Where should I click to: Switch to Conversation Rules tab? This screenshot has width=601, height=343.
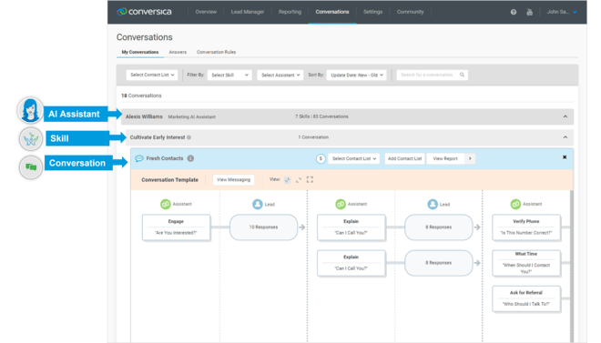(216, 52)
